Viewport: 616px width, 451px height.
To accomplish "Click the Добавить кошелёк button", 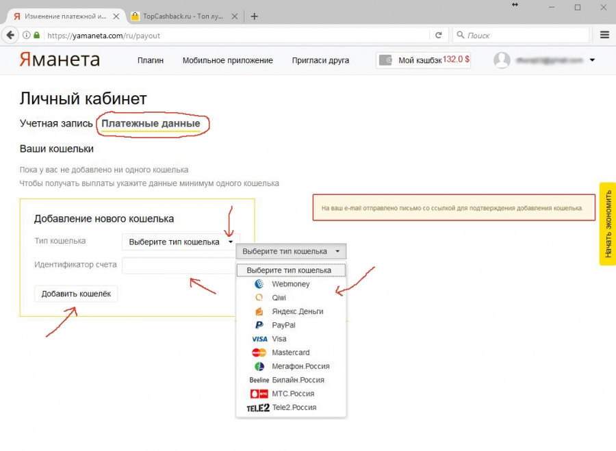I will (76, 294).
